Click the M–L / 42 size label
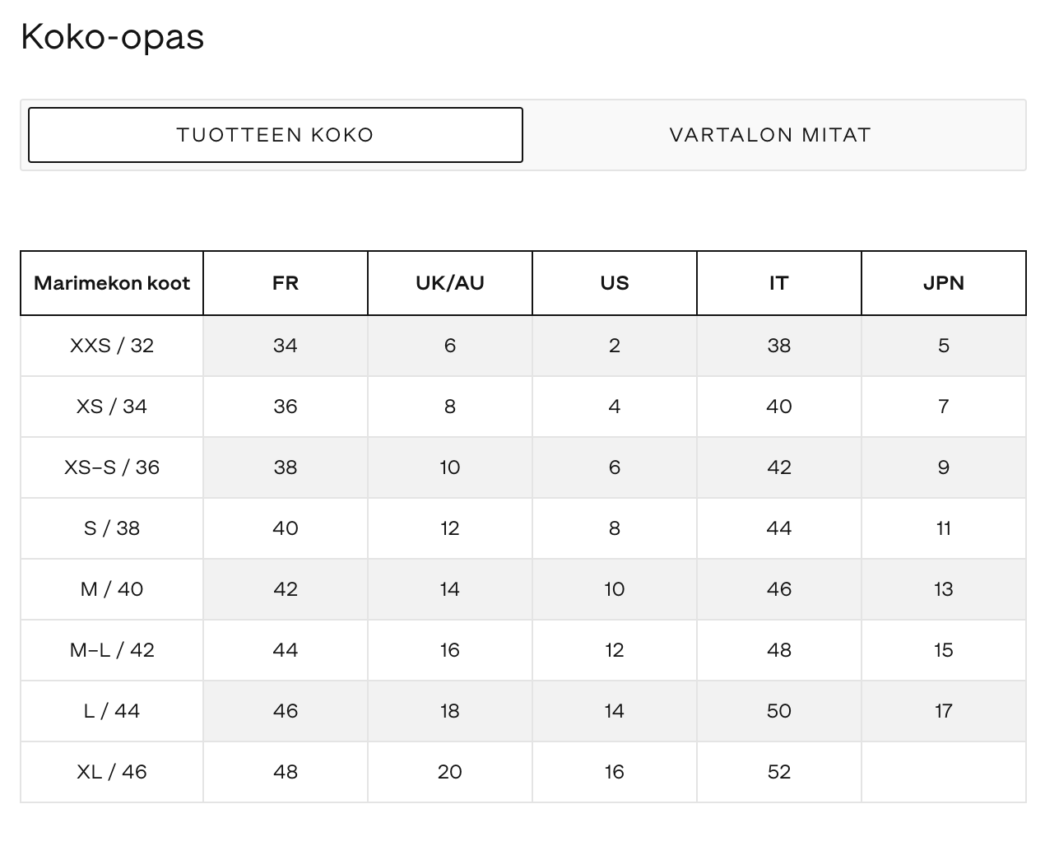 112,650
